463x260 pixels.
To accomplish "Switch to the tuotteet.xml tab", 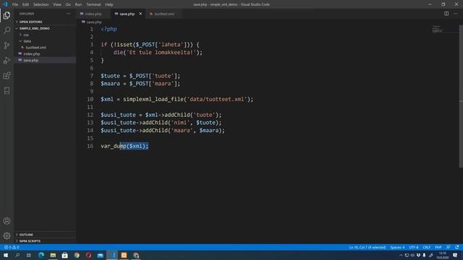I will click(164, 14).
